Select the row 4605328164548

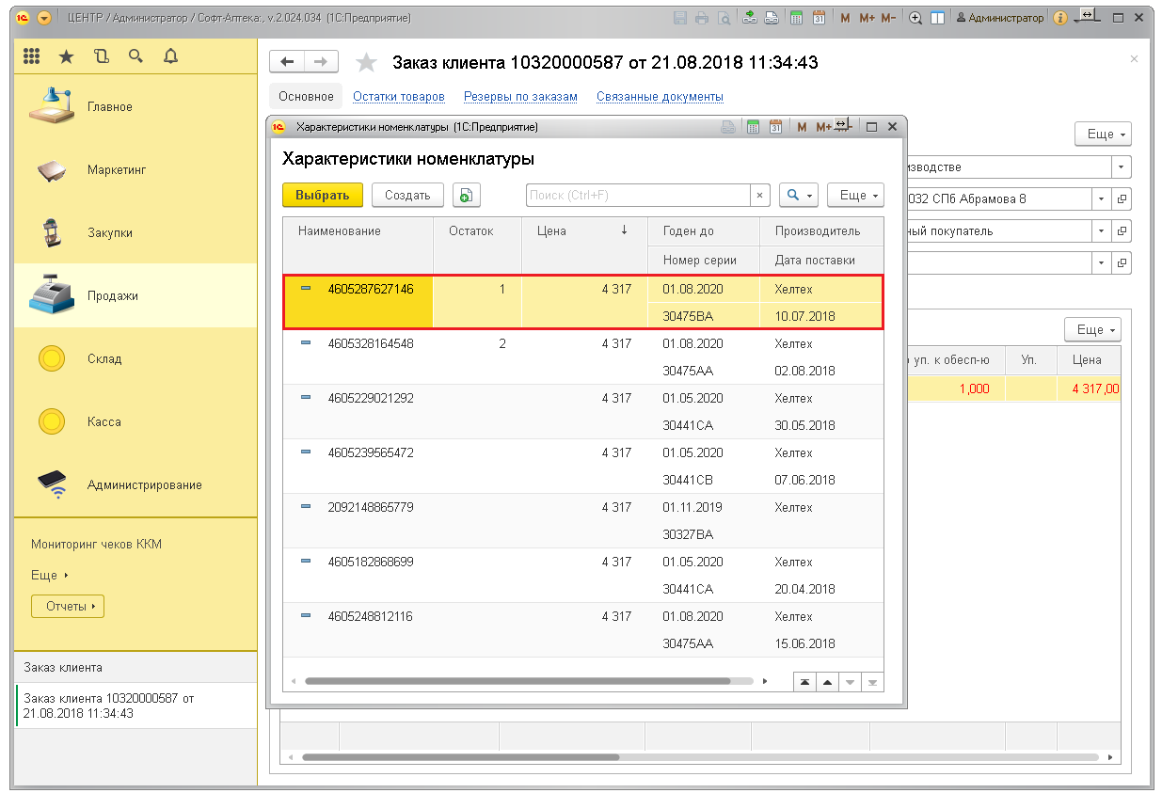tap(371, 344)
